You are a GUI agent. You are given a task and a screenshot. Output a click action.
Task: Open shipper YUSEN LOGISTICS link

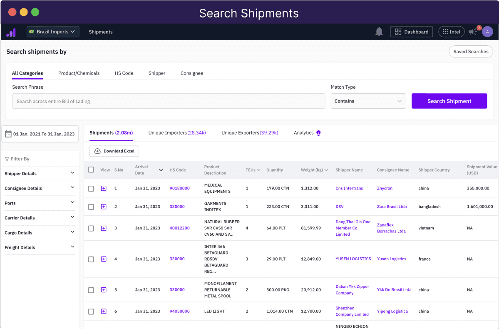coord(353,259)
